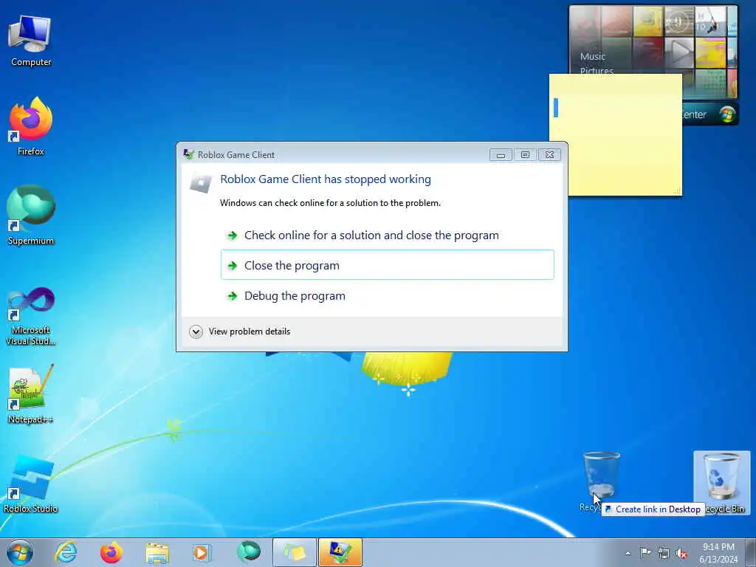Minimize the Roblox Game Client dialog
The width and height of the screenshot is (756, 567).
501,155
